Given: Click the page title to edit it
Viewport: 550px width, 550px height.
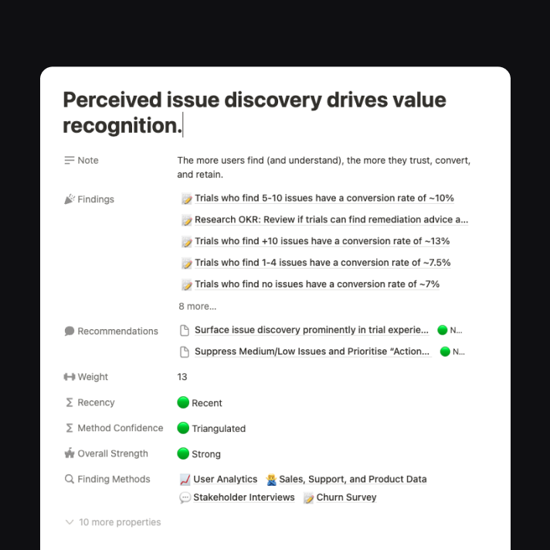Looking at the screenshot, I should [254, 112].
